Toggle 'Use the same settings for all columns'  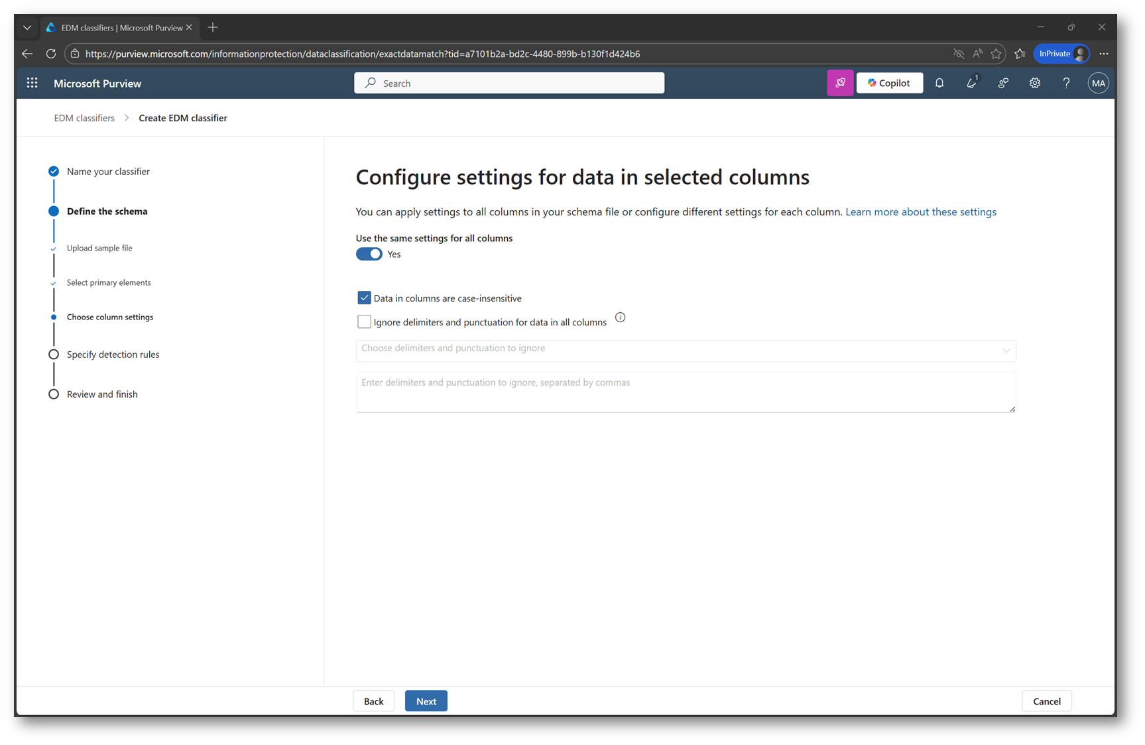tap(369, 254)
